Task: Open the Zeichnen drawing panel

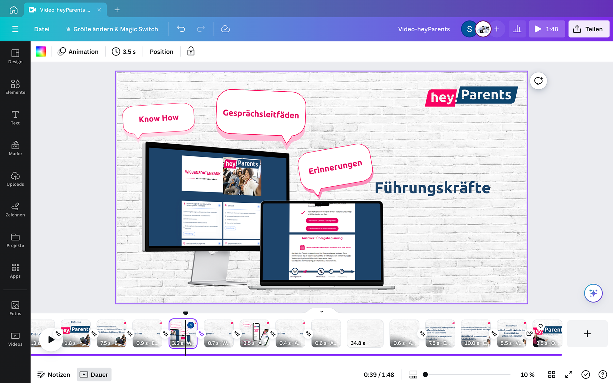Action: (15, 209)
